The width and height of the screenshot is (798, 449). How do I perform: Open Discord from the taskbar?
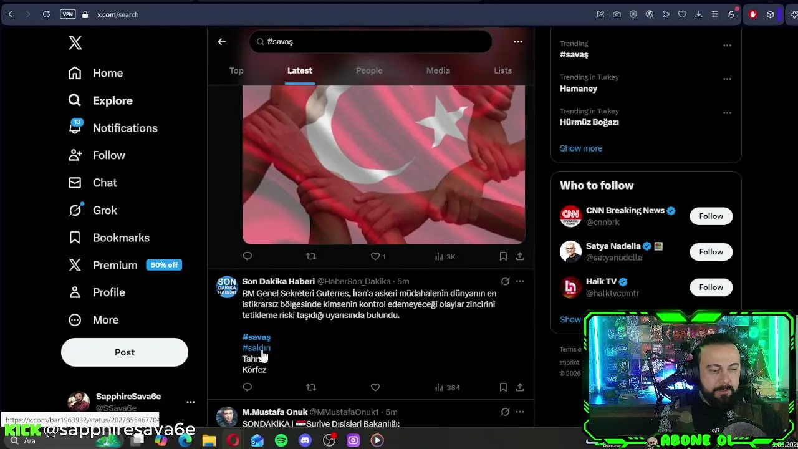(305, 440)
